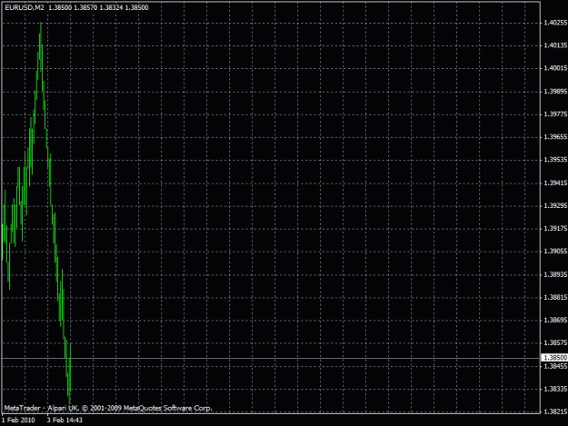Select the 1.38215 price axis label
The image size is (568, 426).
(555, 411)
